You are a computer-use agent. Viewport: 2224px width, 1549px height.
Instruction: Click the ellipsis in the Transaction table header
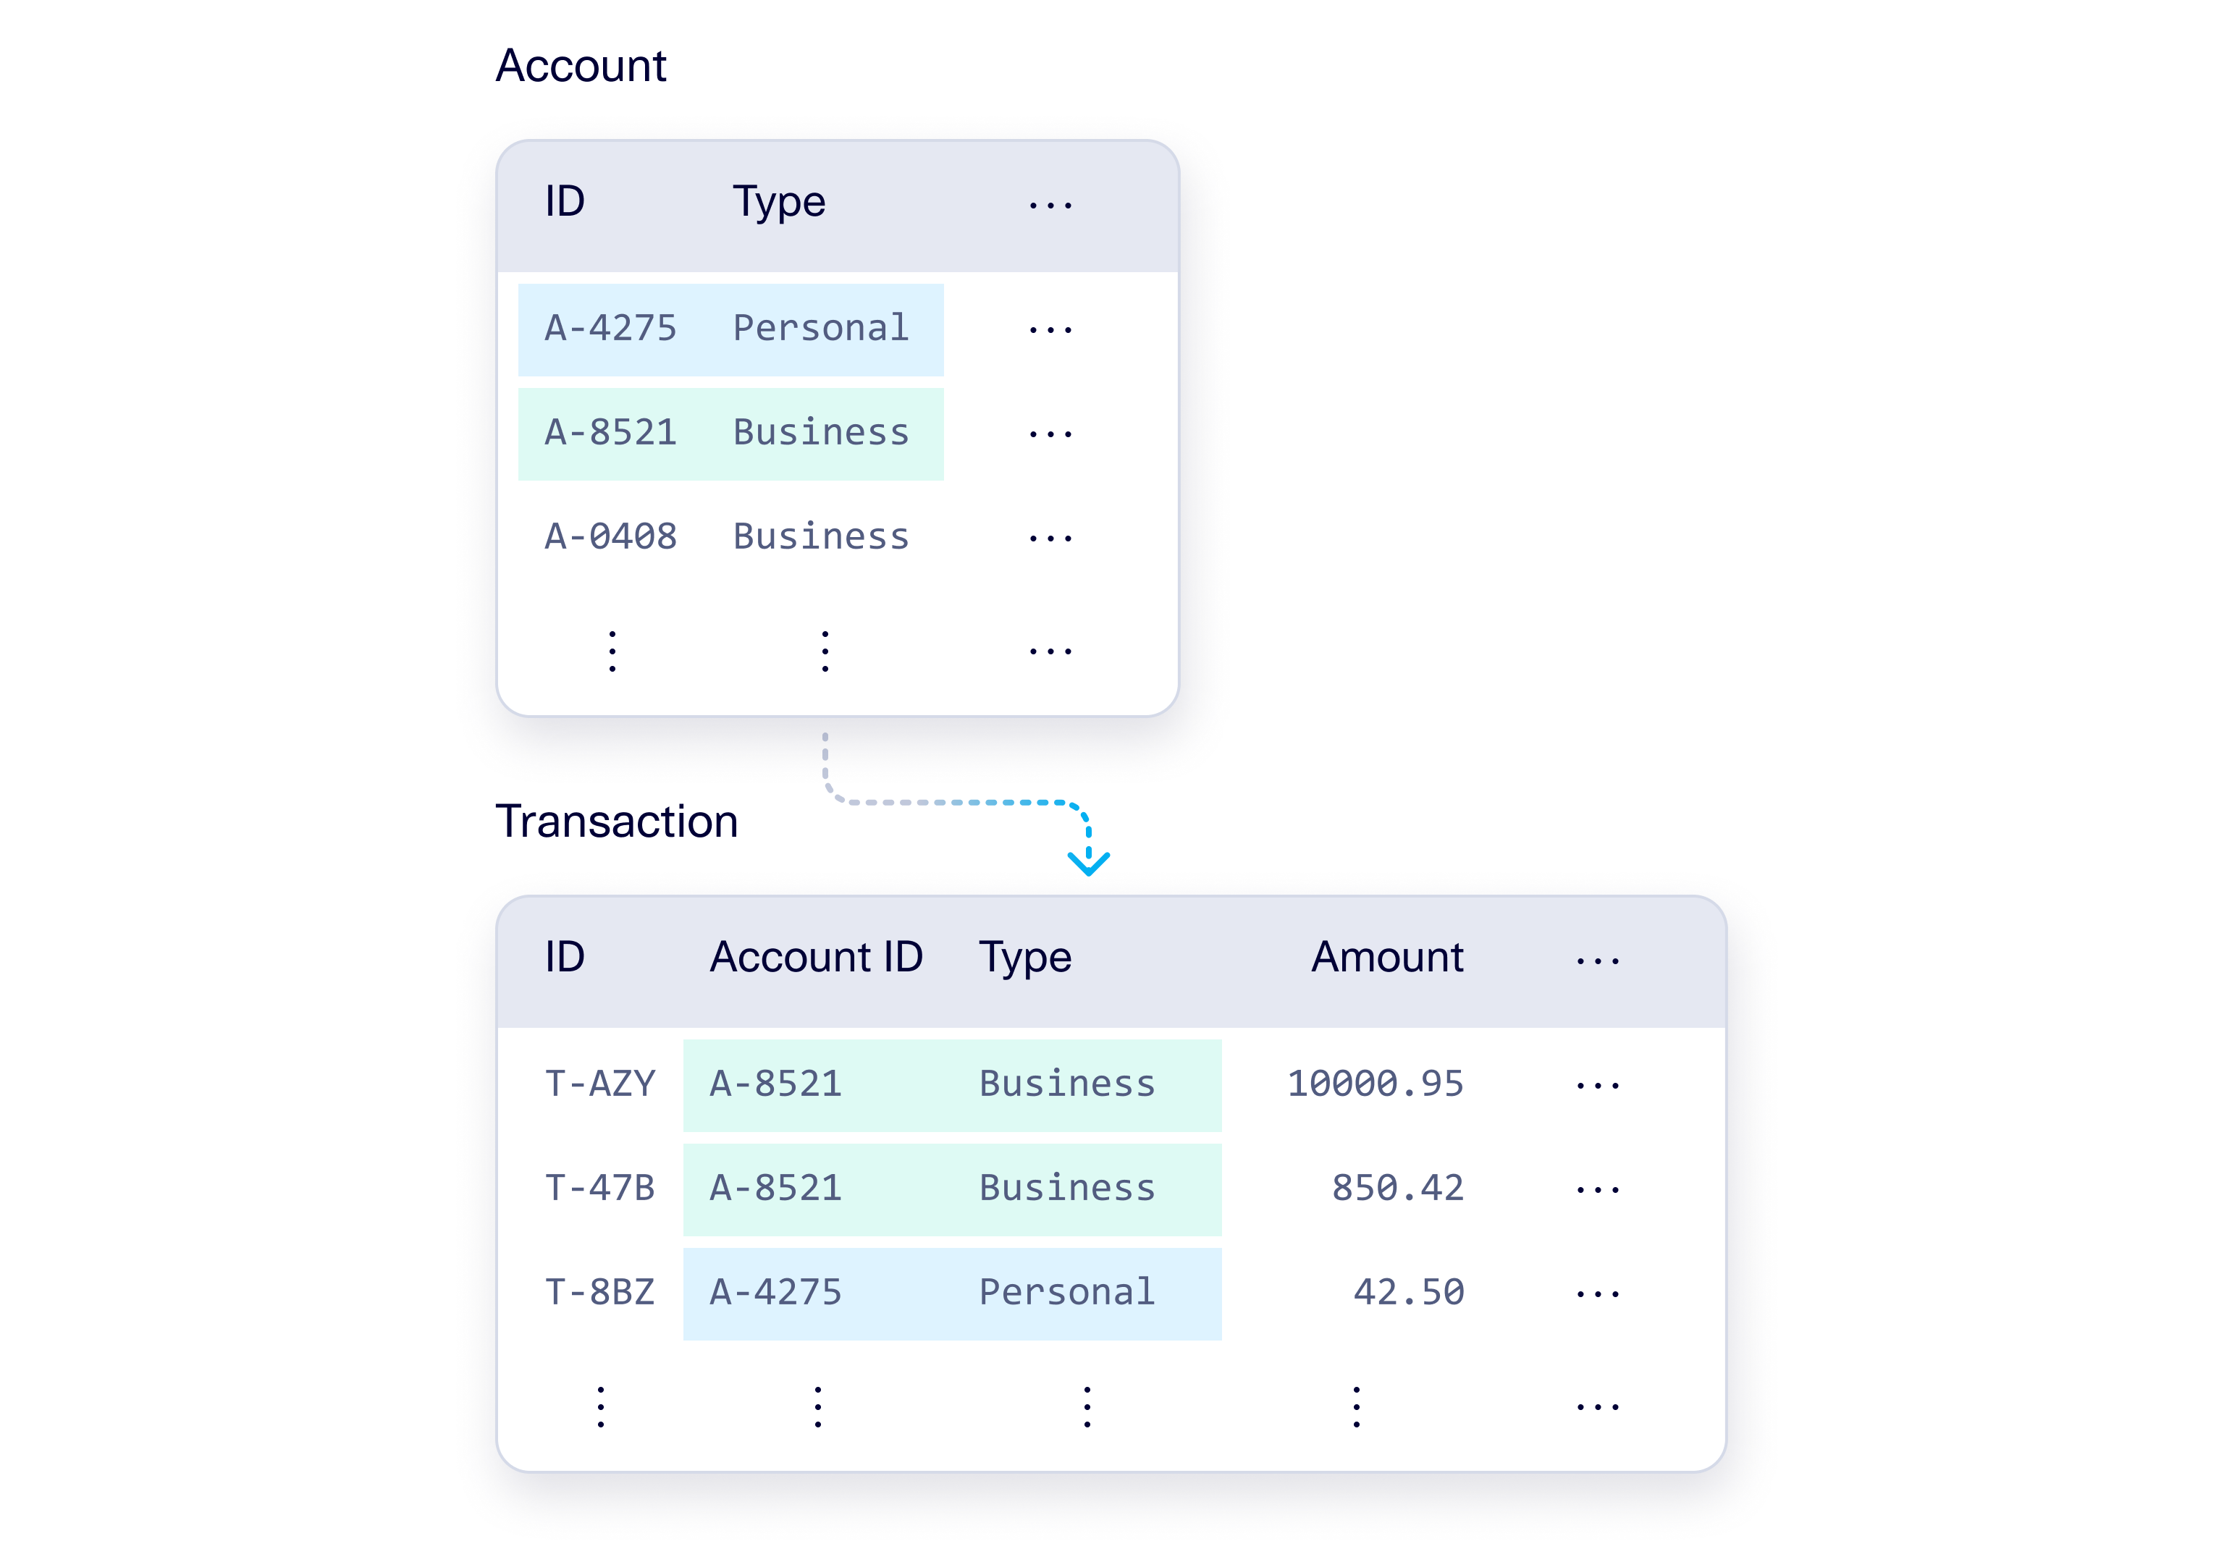tap(1596, 960)
